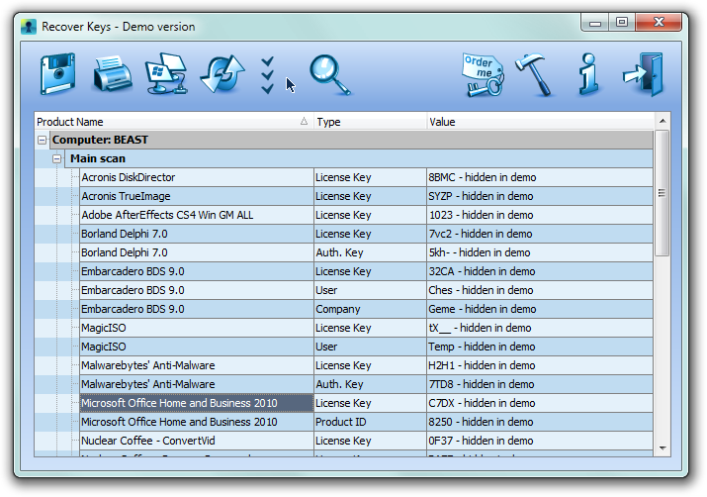Show program info with the i icon
707x497 pixels.
tap(588, 74)
